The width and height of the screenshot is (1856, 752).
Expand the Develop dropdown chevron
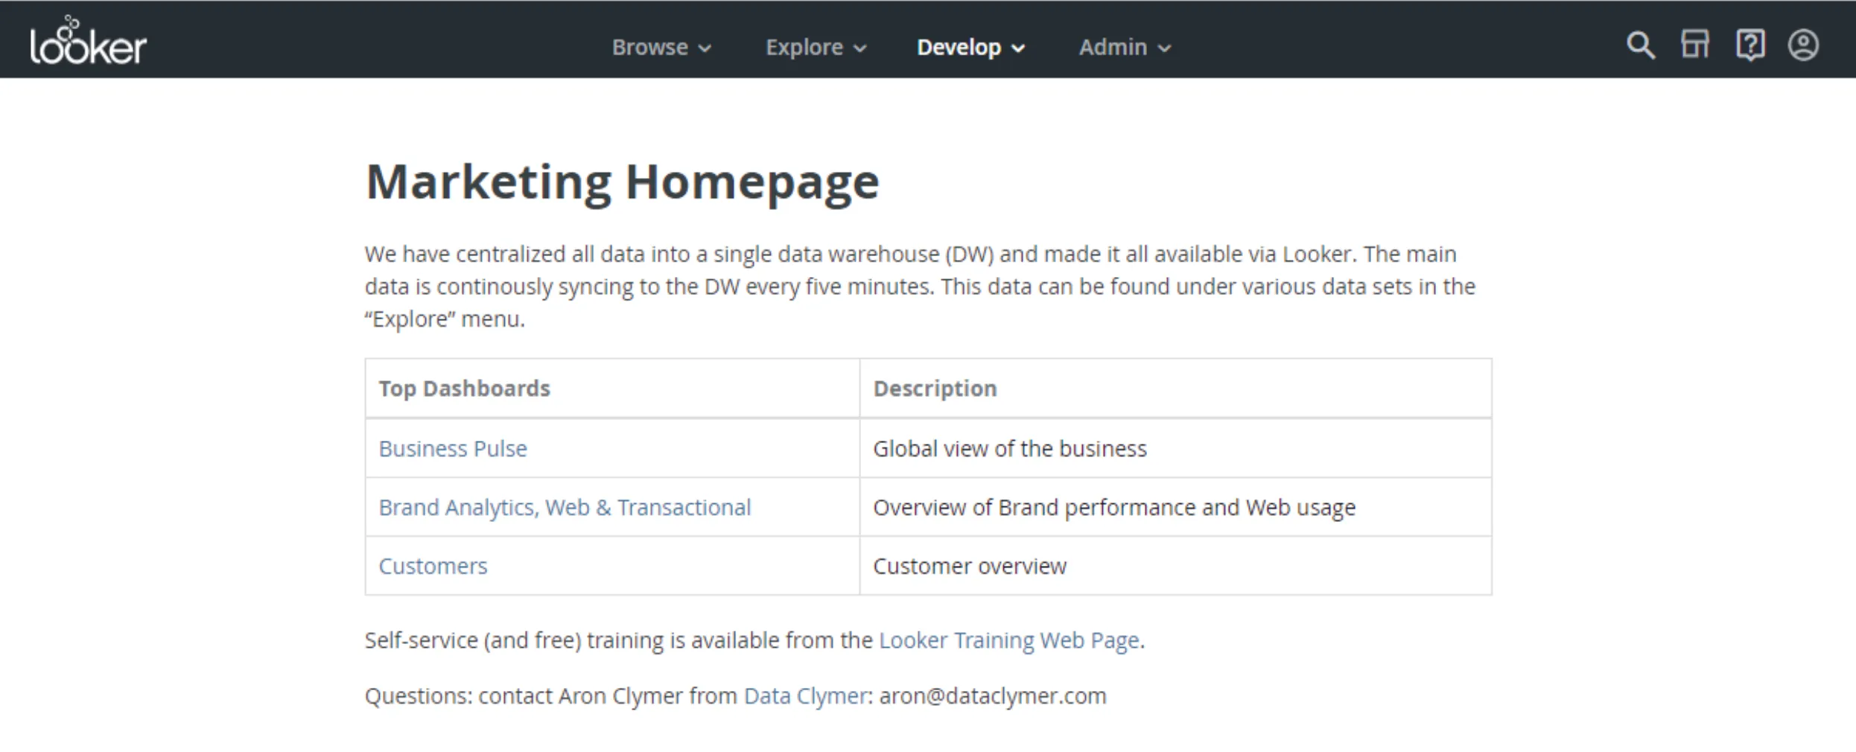pyautogui.click(x=1019, y=48)
